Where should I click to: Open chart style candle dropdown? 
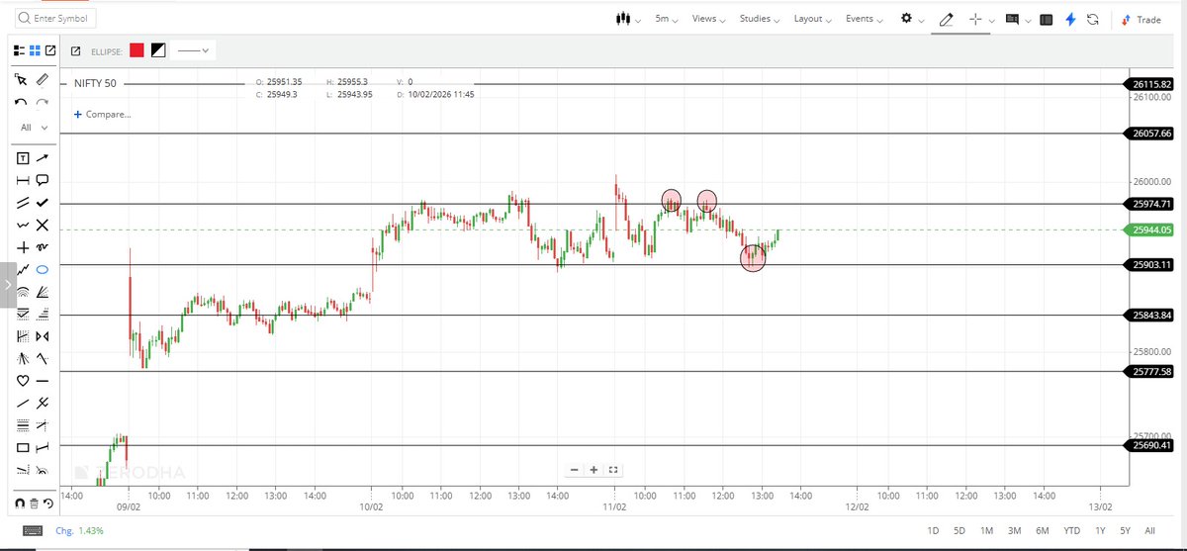[628, 19]
